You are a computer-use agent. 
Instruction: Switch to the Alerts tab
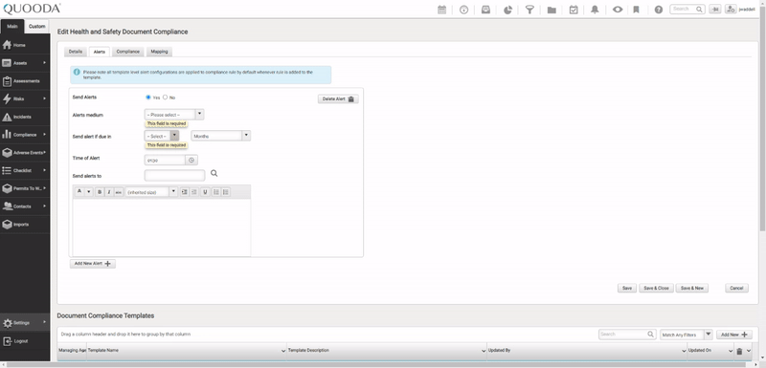click(100, 52)
